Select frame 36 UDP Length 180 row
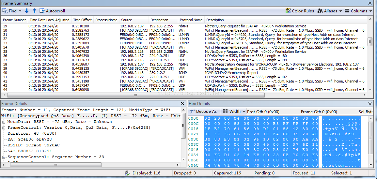 [x=184, y=56]
